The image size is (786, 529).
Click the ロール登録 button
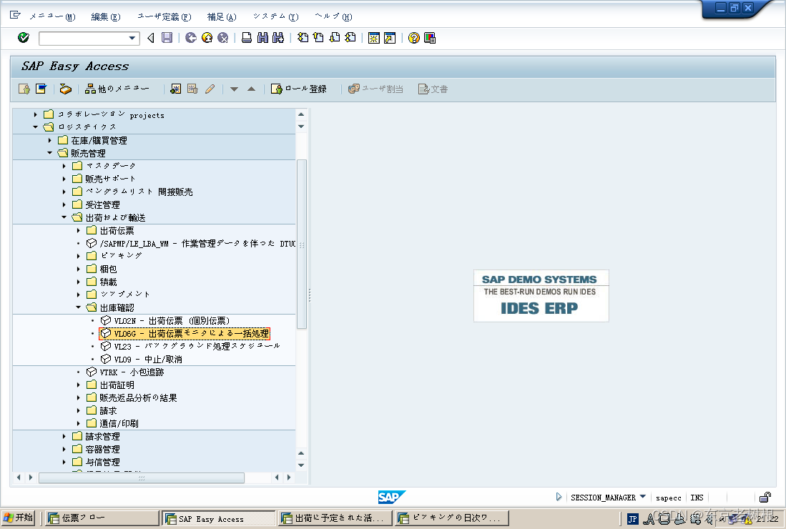pos(299,89)
